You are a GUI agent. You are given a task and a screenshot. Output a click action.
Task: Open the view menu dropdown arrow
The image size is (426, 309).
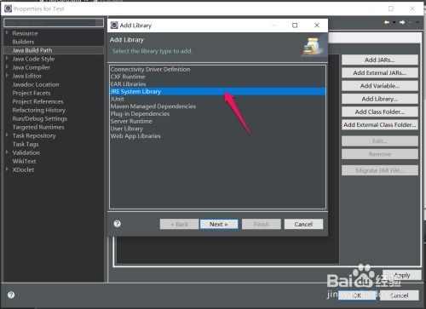[x=417, y=22]
